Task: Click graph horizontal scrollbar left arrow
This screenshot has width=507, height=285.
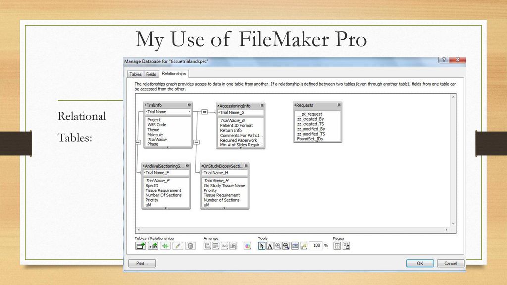Action: click(x=139, y=230)
